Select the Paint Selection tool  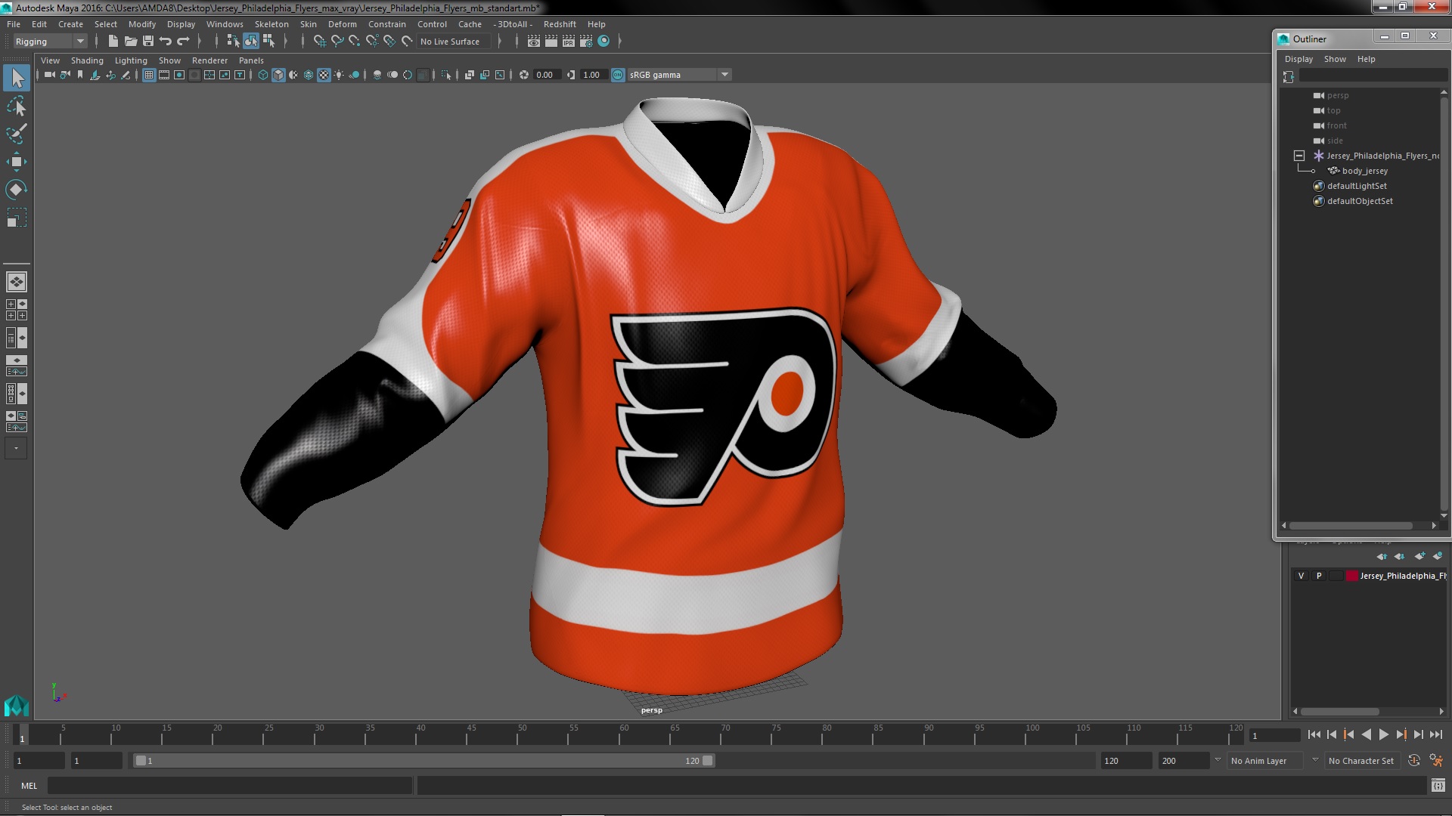tap(17, 134)
